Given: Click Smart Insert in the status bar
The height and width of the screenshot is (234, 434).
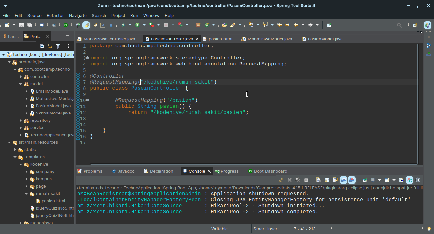Looking at the screenshot, I should coord(266,229).
